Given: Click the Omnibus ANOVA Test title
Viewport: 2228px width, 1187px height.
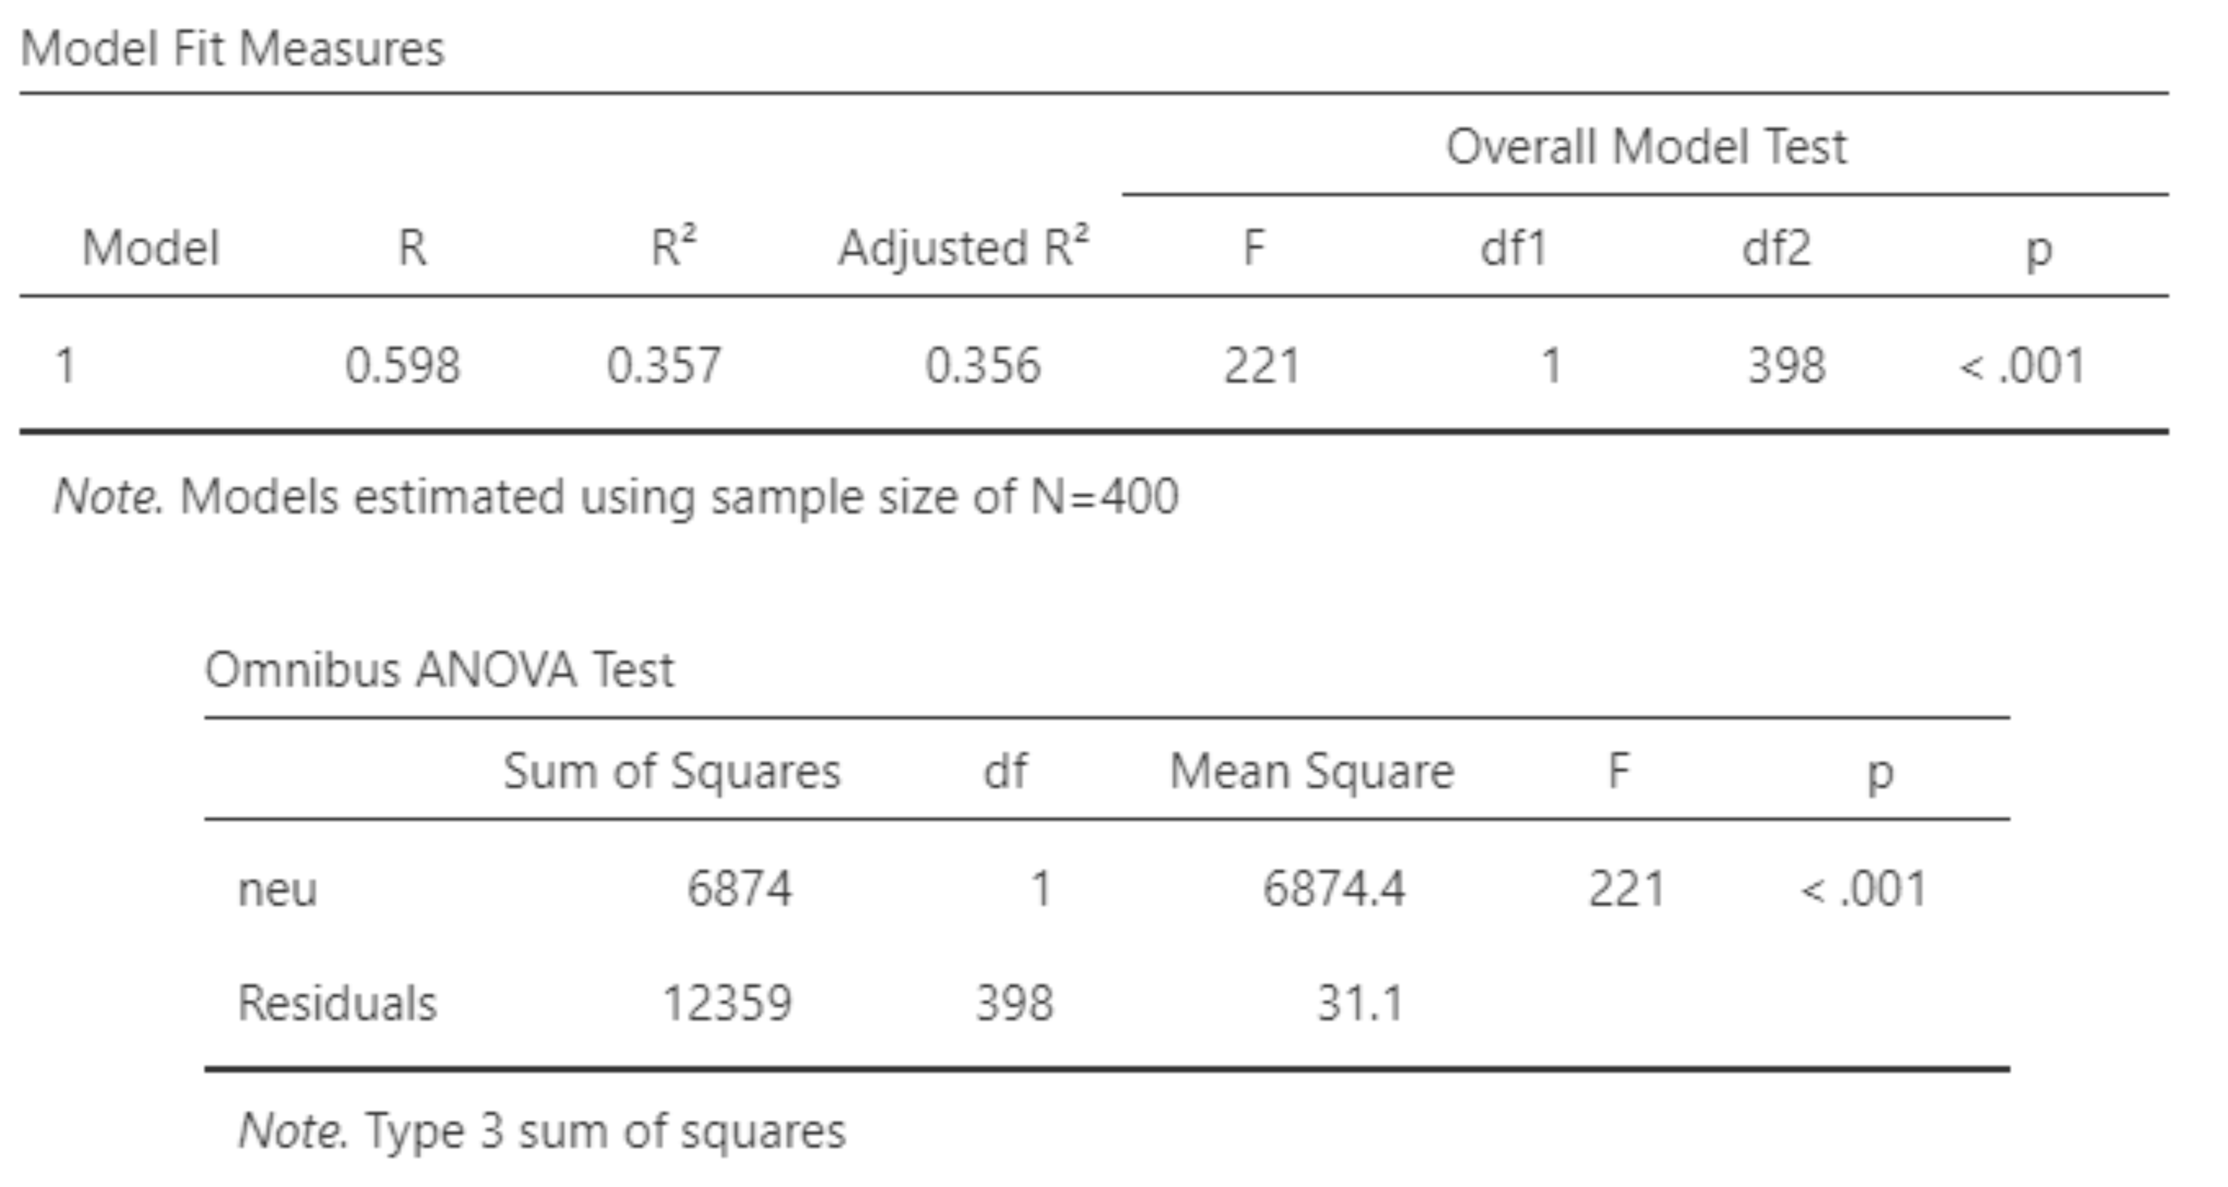Looking at the screenshot, I should coord(438,670).
